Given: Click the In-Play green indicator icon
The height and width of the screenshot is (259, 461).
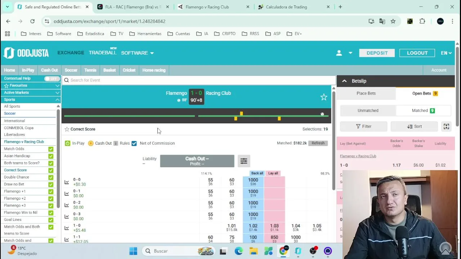Looking at the screenshot, I should point(67,143).
